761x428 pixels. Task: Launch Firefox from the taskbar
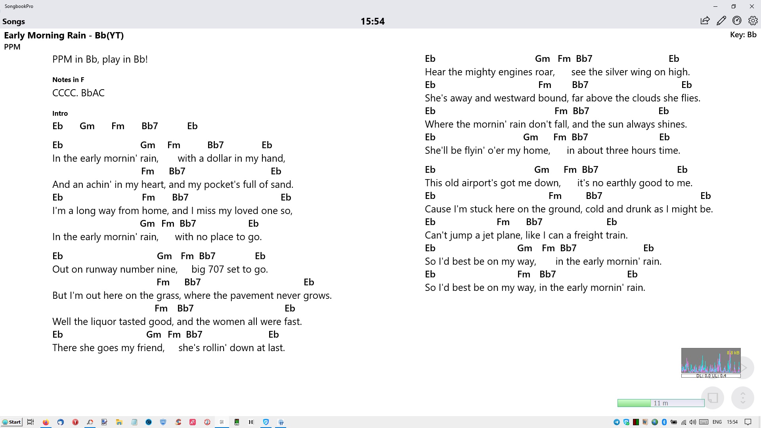pyautogui.click(x=46, y=422)
